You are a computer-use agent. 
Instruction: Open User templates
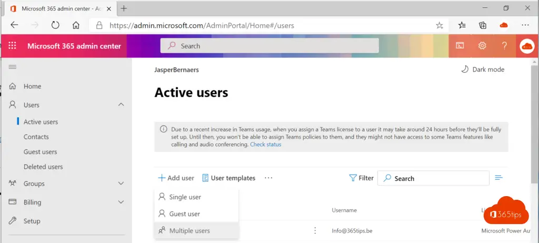point(228,178)
